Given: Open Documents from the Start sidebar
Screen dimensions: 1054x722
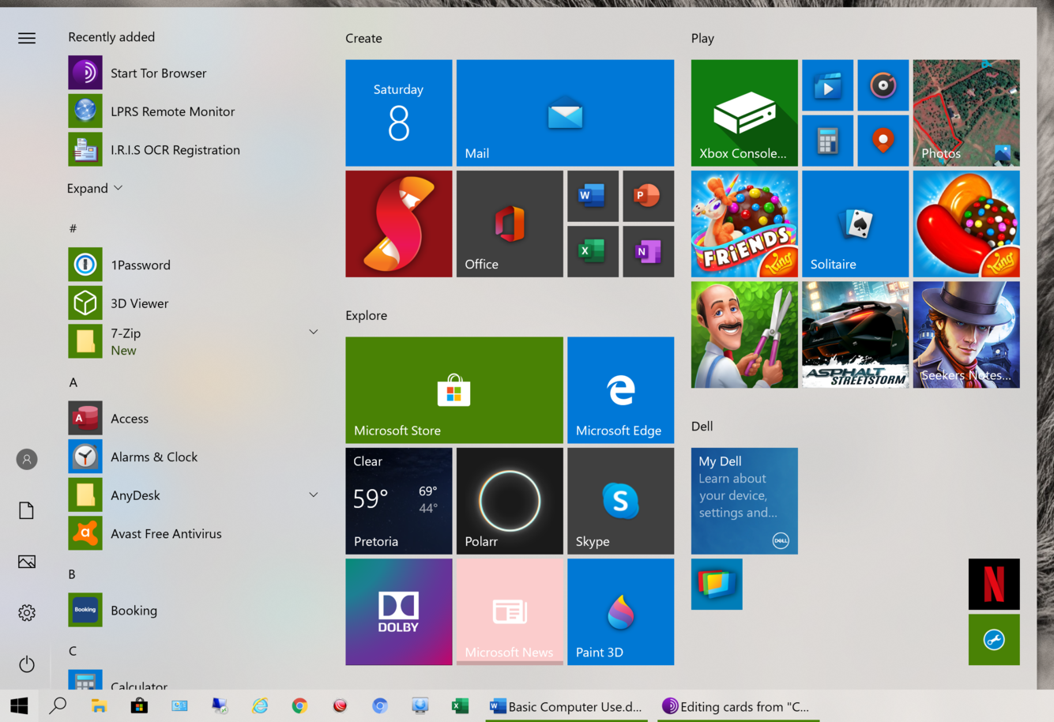Looking at the screenshot, I should (x=27, y=510).
